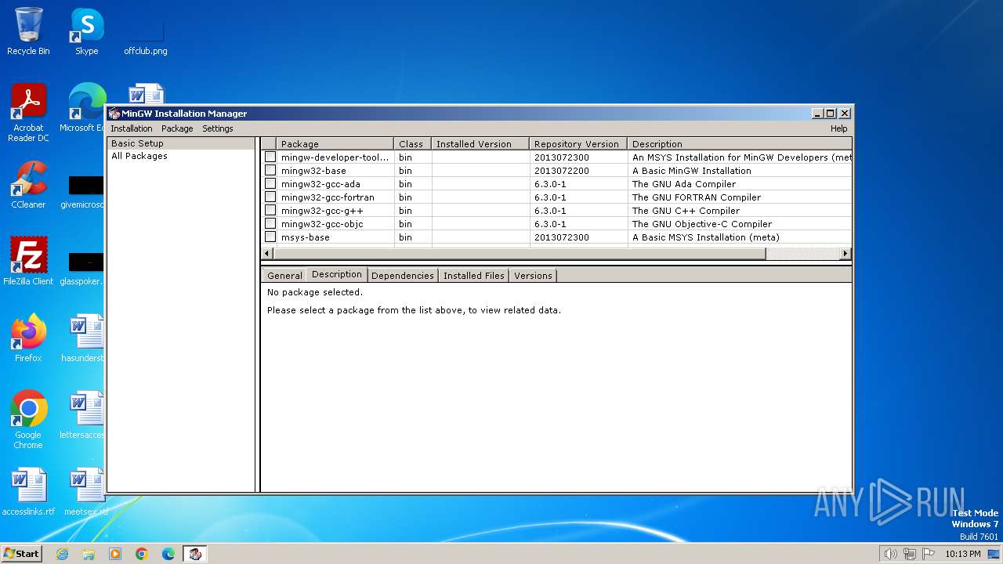Open the Microsoft Edge desktop shortcut
The image size is (1003, 564).
pyautogui.click(x=85, y=108)
